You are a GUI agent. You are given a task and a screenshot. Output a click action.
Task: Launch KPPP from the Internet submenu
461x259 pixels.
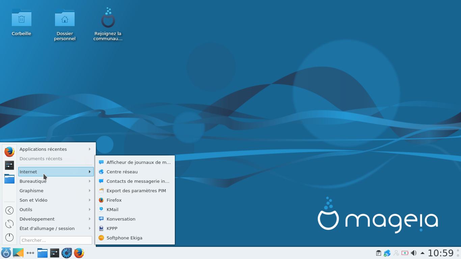point(135,228)
